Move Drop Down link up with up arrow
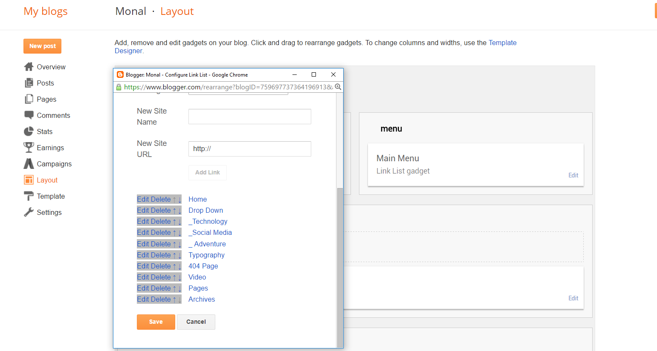Viewport: 657px width, 351px height. click(174, 211)
